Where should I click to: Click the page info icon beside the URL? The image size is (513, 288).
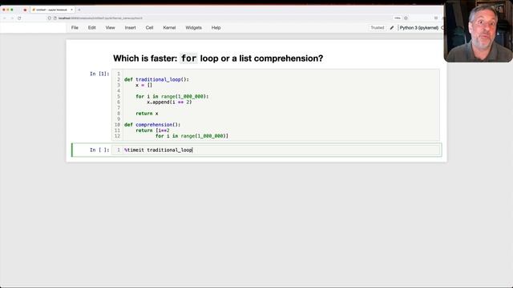point(55,18)
